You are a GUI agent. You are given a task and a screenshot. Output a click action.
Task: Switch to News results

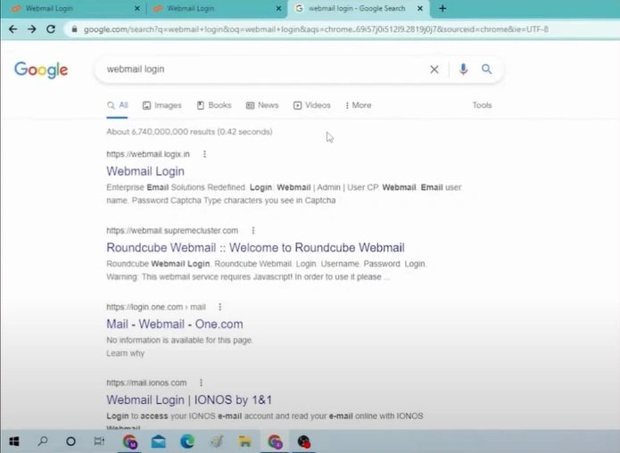262,105
